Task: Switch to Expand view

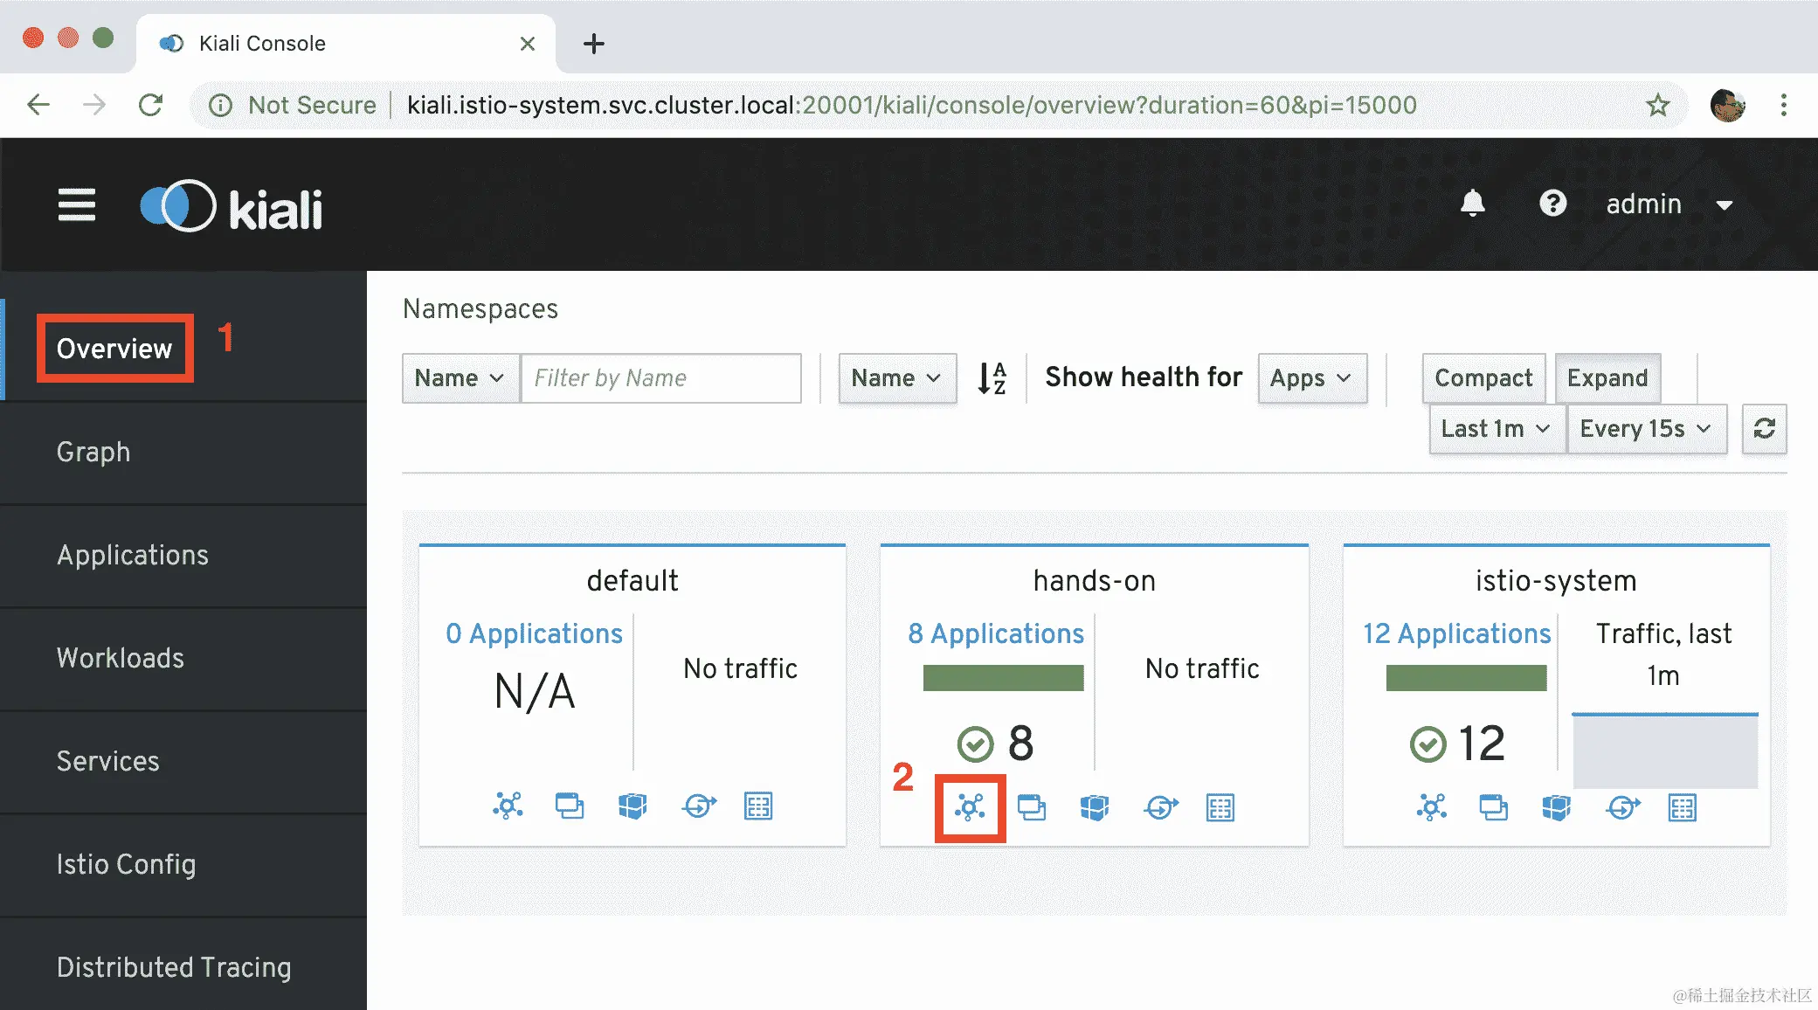Action: [1607, 377]
